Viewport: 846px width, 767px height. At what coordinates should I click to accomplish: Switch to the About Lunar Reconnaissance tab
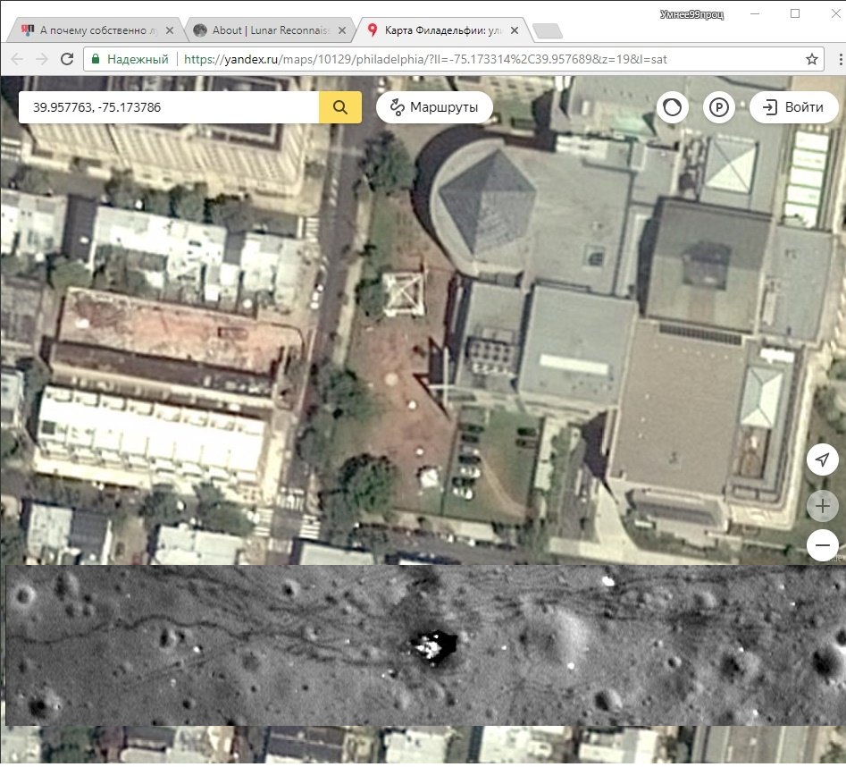pyautogui.click(x=264, y=30)
